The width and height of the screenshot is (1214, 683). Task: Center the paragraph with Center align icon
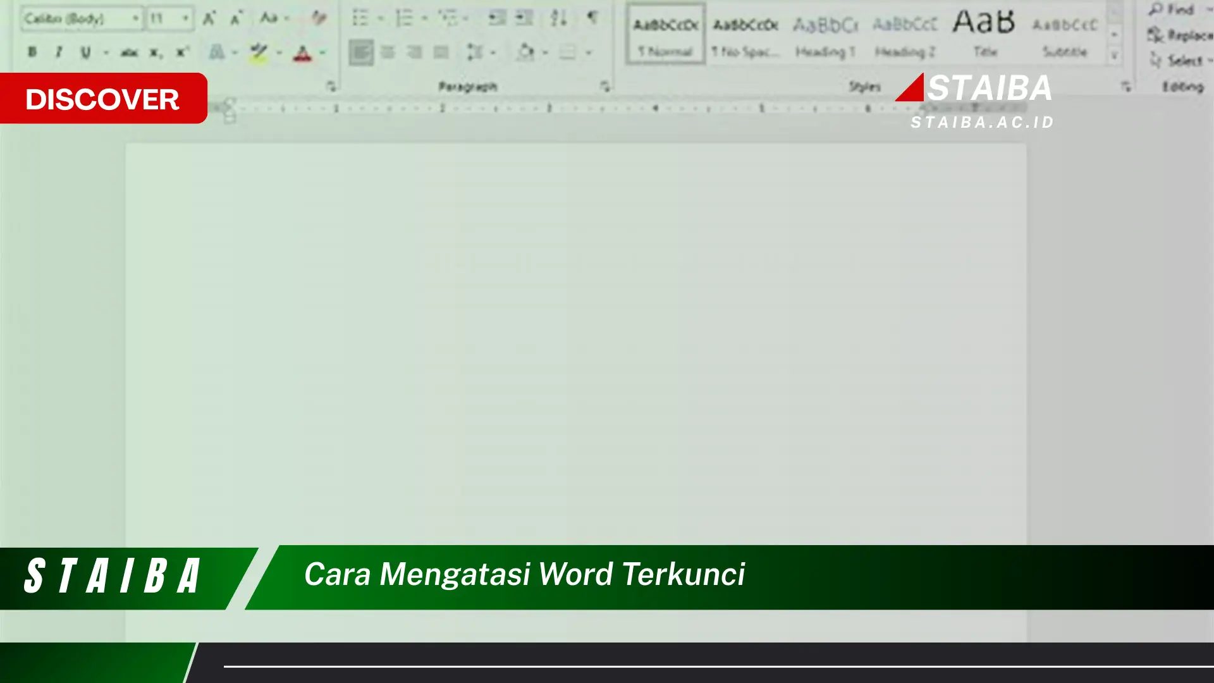pos(388,52)
